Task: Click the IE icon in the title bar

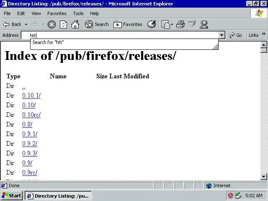Action: click(x=4, y=4)
